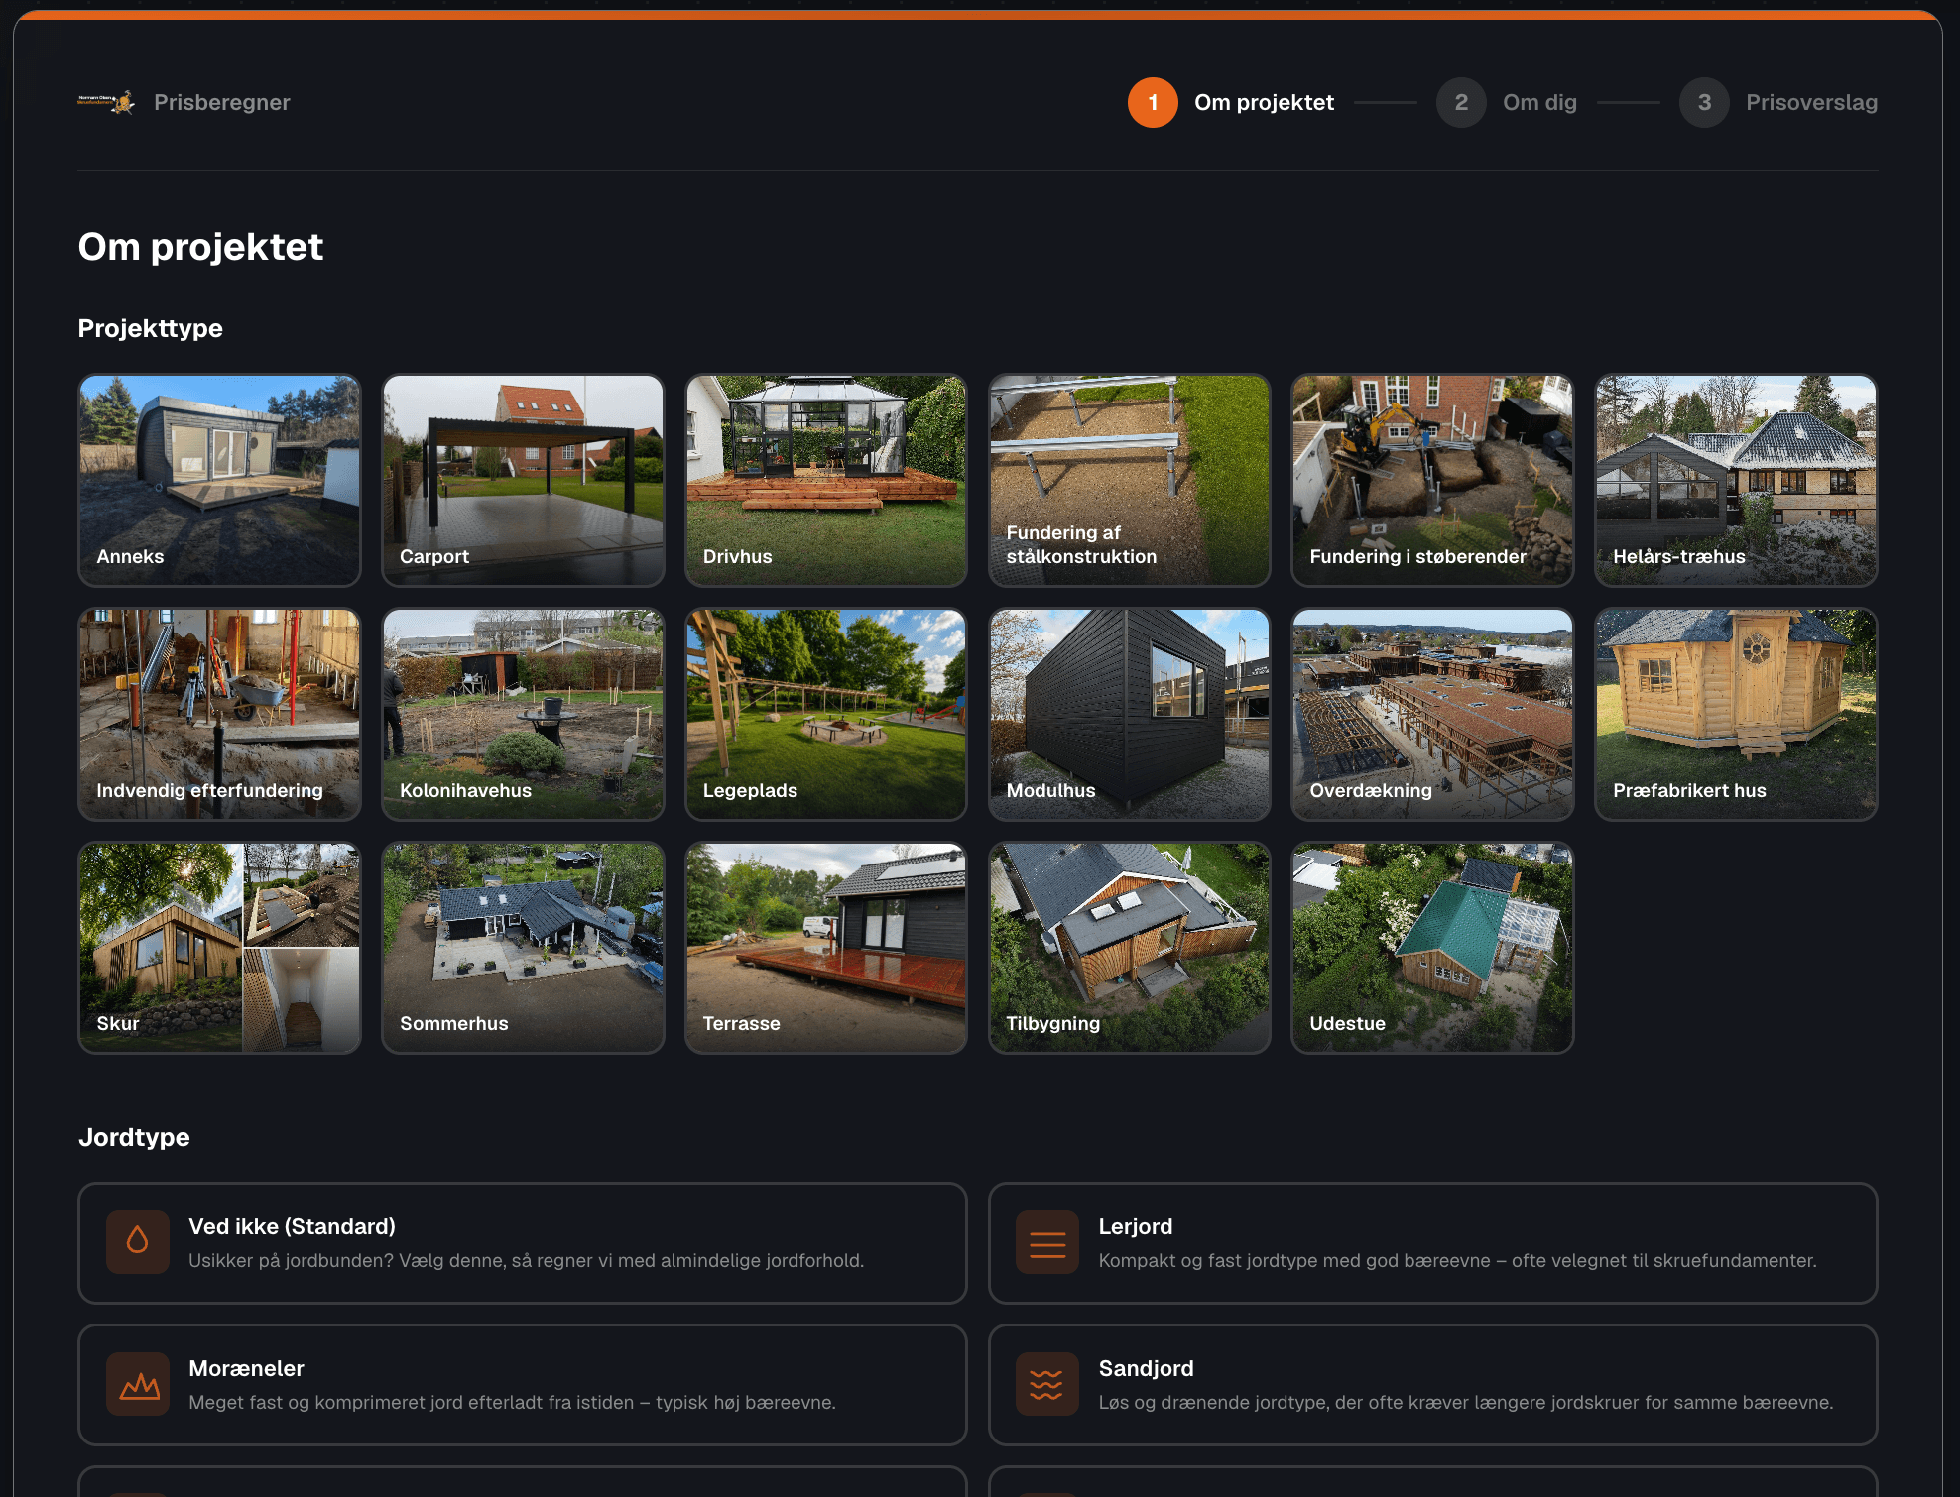The image size is (1960, 1497).
Task: Click the Jordtype section heading
Action: click(134, 1137)
